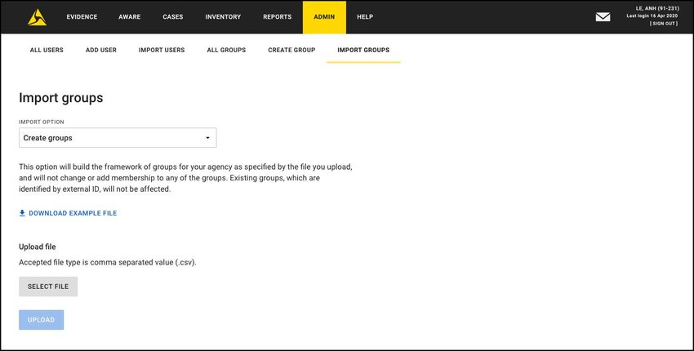Screen dimensions: 694x351
Task: Open the Inventory menu
Action: click(223, 17)
